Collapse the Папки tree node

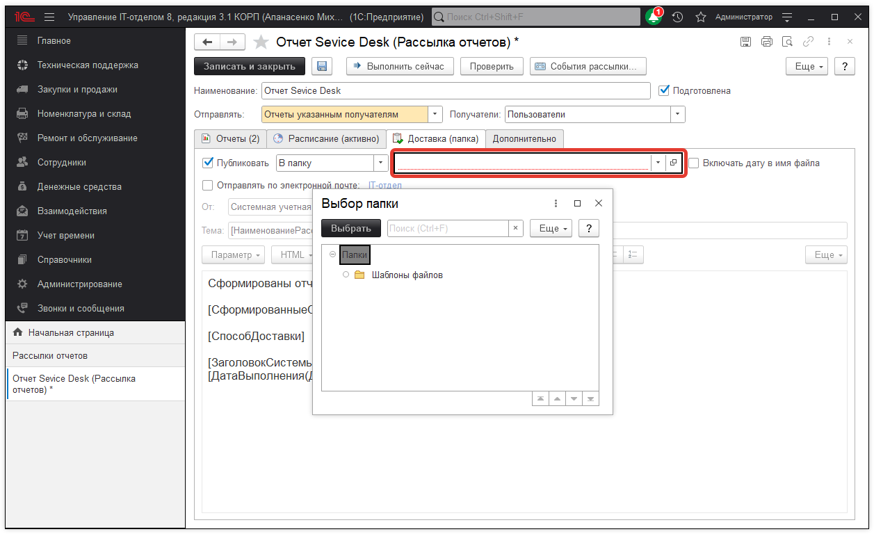[x=332, y=255]
